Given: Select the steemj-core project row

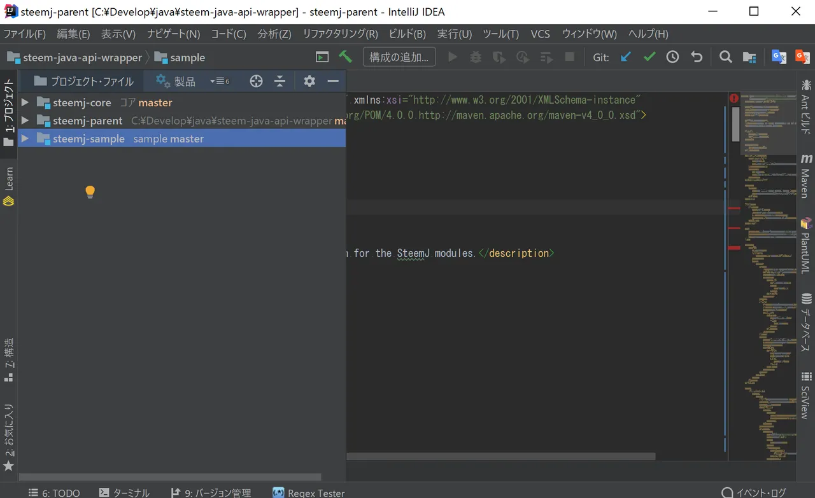Looking at the screenshot, I should pos(181,102).
